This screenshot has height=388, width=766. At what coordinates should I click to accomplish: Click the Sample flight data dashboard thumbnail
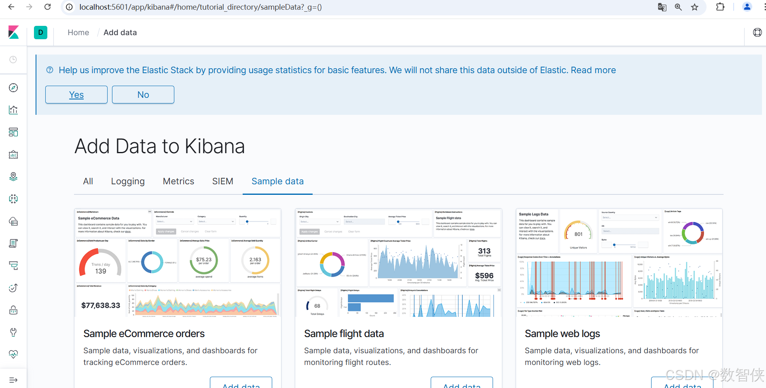[399, 263]
